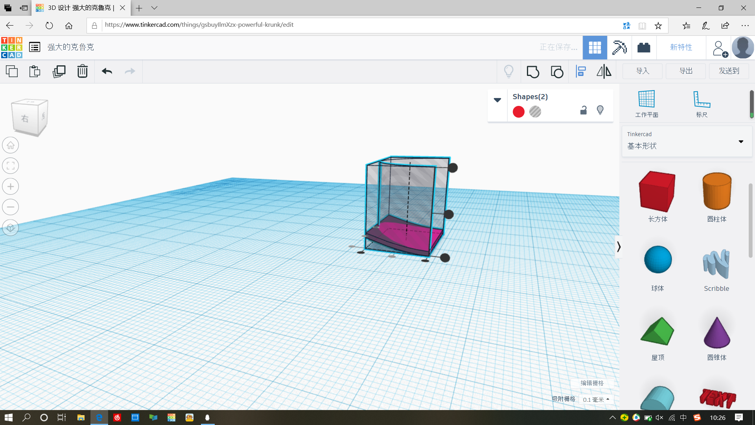755x425 pixels.
Task: Select the Ruler tool
Action: (x=702, y=104)
